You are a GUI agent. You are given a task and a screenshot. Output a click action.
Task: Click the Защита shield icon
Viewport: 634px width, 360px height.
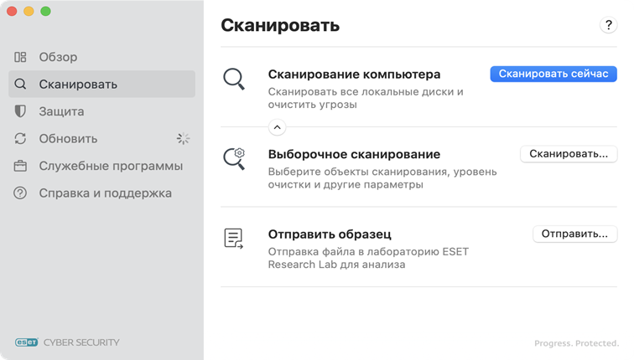(21, 111)
